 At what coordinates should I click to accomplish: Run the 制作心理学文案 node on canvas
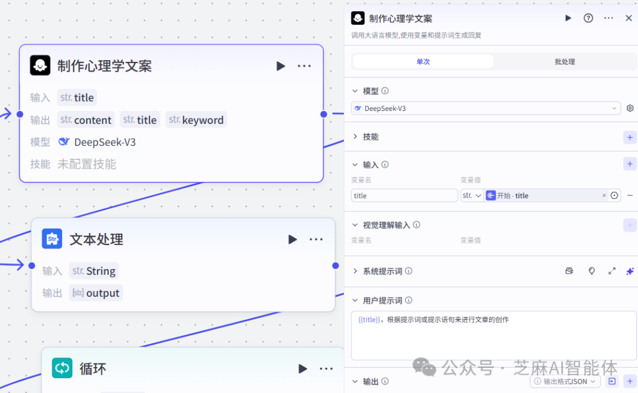(x=281, y=66)
